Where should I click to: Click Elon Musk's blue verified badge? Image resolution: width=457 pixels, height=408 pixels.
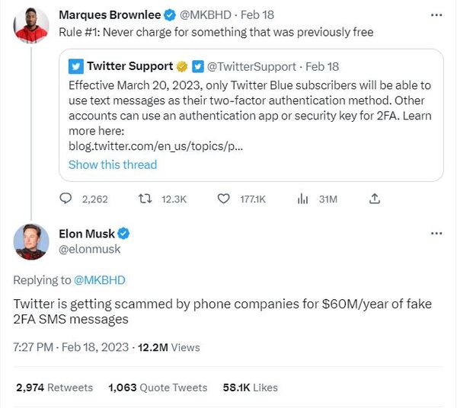click(123, 233)
